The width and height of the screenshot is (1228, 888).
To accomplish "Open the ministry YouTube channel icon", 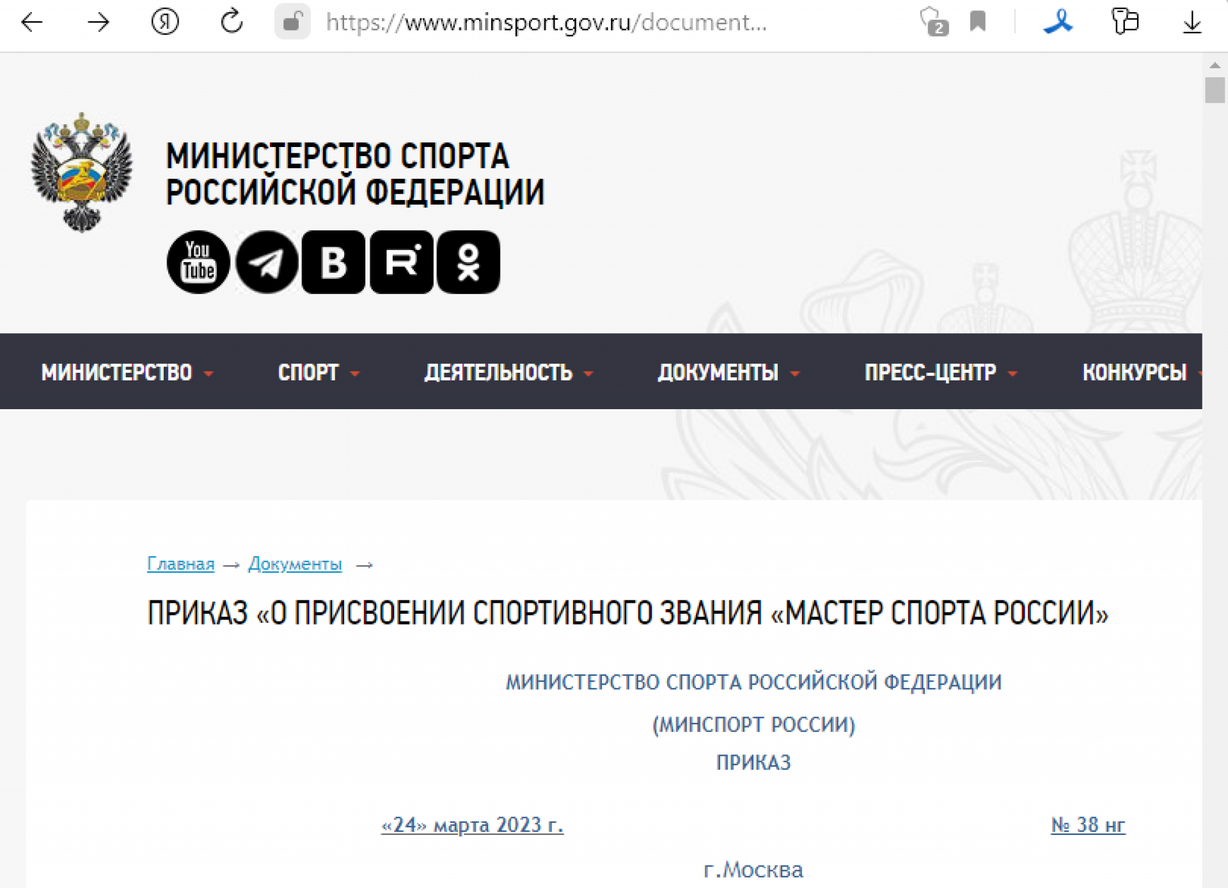I will [x=198, y=262].
